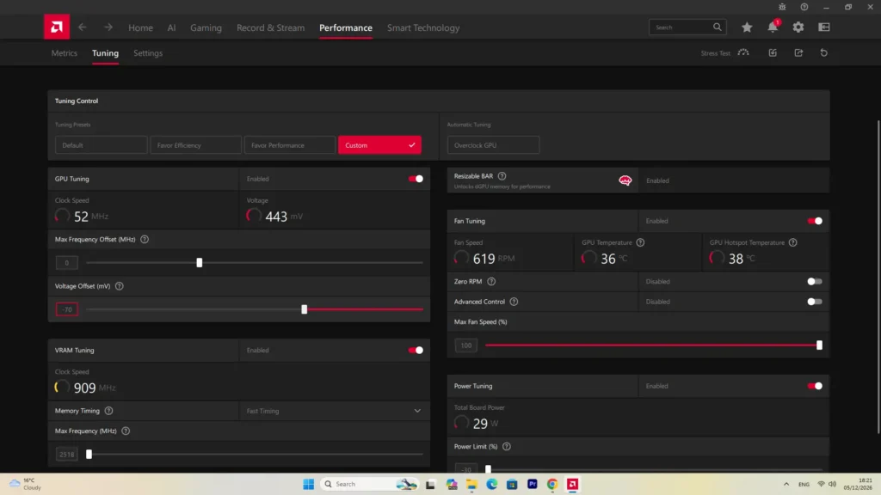Open the Home tab
This screenshot has width=881, height=495.
click(x=140, y=27)
